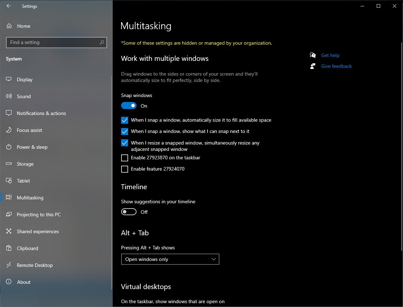Open Home via the house icon
This screenshot has width=403, height=307.
(x=9, y=26)
